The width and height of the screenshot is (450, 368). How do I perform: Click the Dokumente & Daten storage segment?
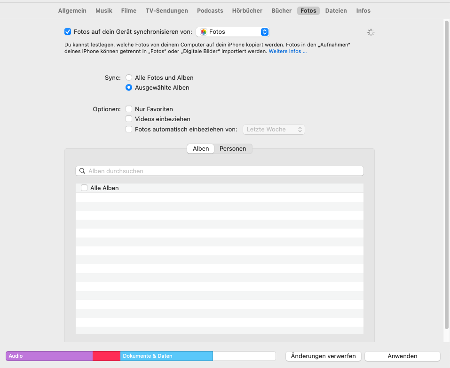[x=166, y=356]
